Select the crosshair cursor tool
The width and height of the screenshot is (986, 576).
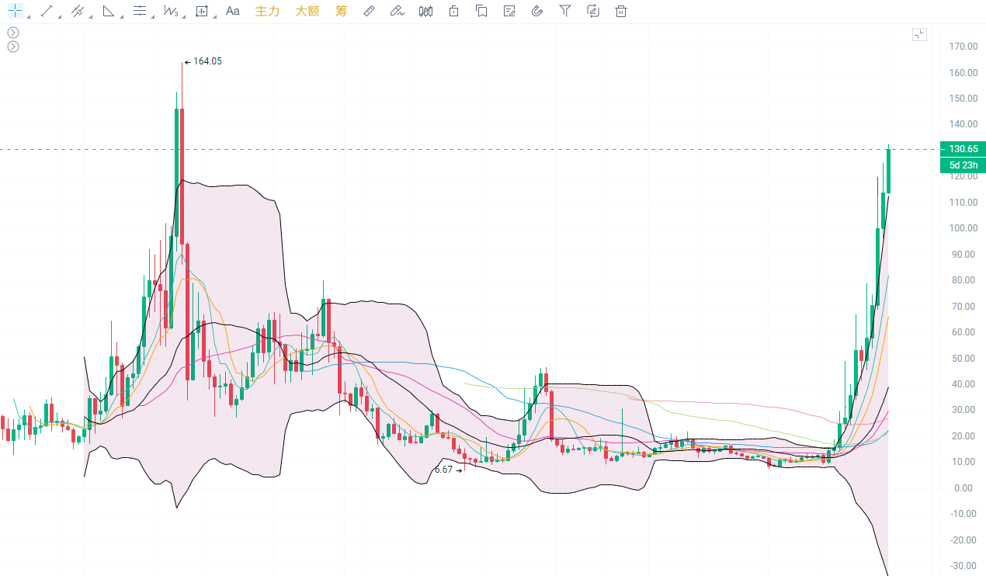click(x=16, y=11)
